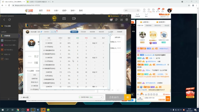Open the red envelope promo icon
This screenshot has height=112, width=199.
[x=190, y=93]
